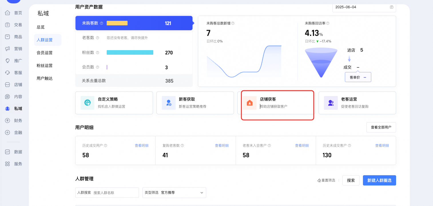Select the 私域 people icon
The image size is (433, 206).
point(7,109)
